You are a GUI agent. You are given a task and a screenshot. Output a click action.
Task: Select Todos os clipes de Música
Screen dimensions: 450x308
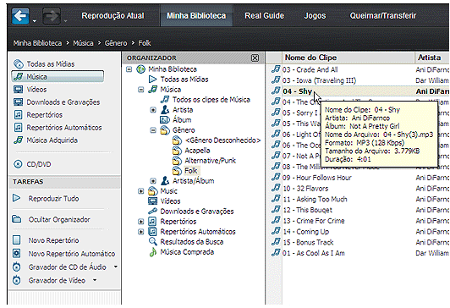point(206,100)
